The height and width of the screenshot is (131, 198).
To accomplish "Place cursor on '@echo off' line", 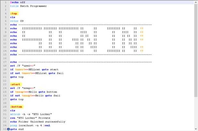I will click(18, 3).
